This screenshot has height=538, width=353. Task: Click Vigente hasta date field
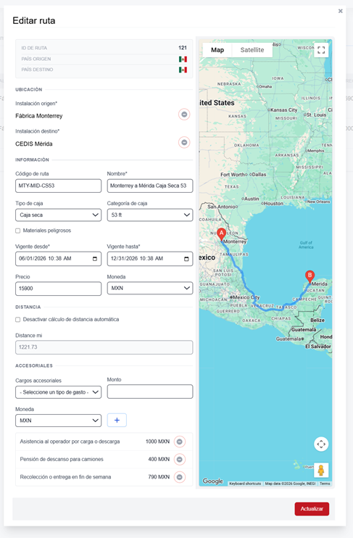point(150,259)
